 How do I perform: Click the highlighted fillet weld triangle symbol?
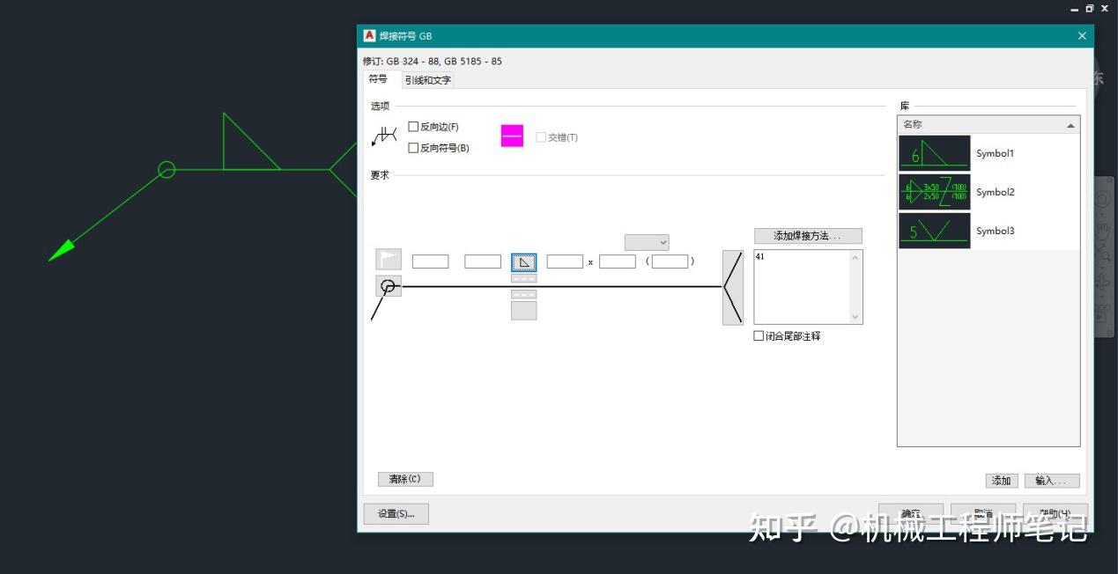[x=523, y=261]
